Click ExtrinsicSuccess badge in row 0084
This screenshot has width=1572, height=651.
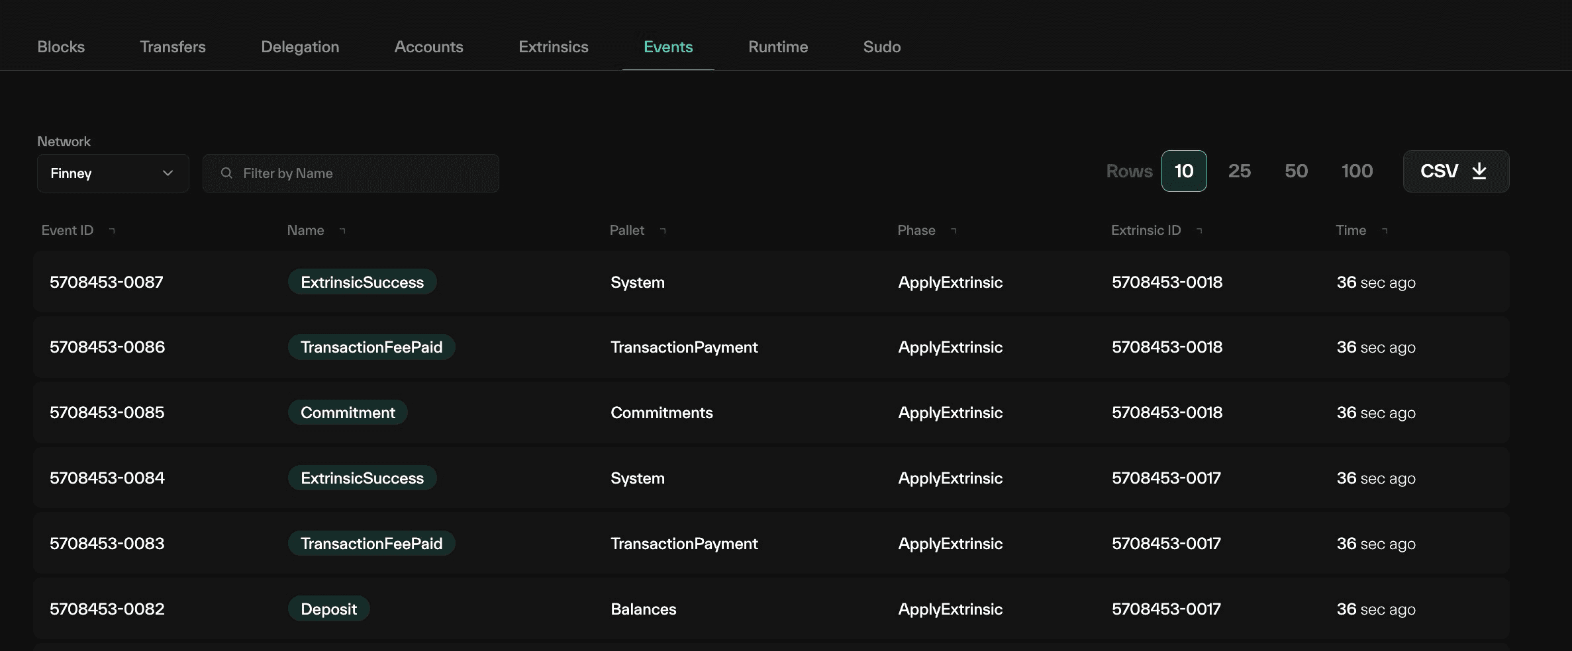pyautogui.click(x=362, y=478)
